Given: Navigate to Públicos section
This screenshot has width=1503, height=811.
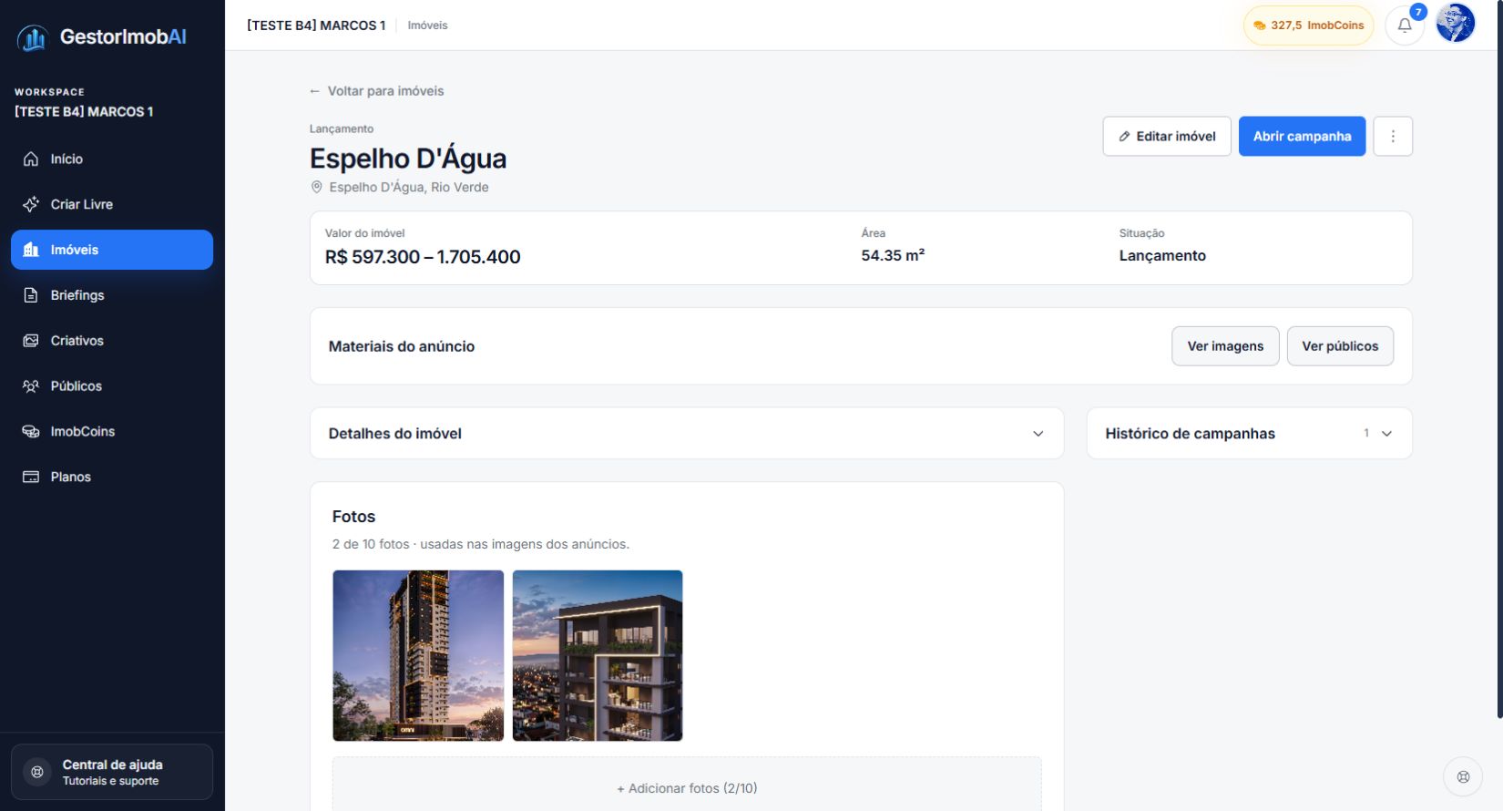Looking at the screenshot, I should 112,386.
